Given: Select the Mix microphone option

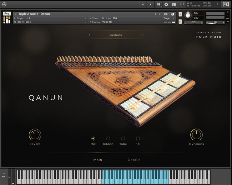Looking at the screenshot, I should 93,139.
